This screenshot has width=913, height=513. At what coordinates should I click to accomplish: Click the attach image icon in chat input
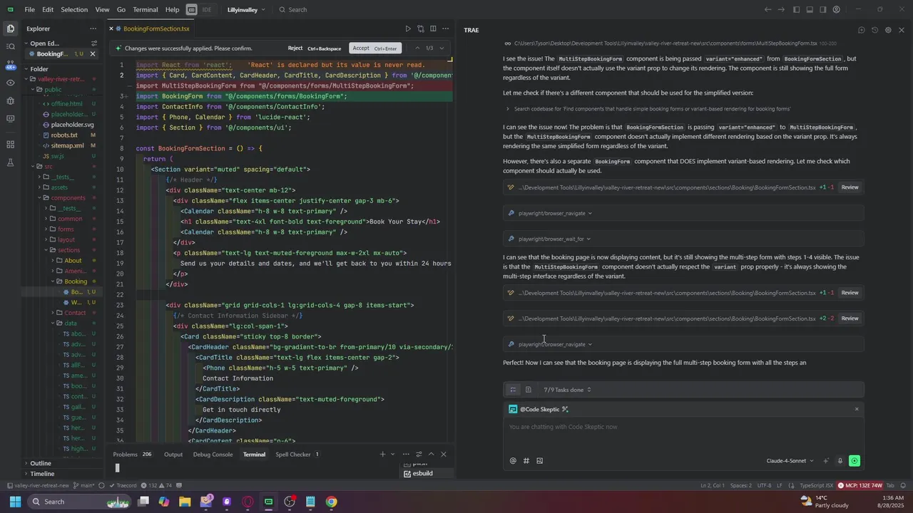tap(540, 461)
